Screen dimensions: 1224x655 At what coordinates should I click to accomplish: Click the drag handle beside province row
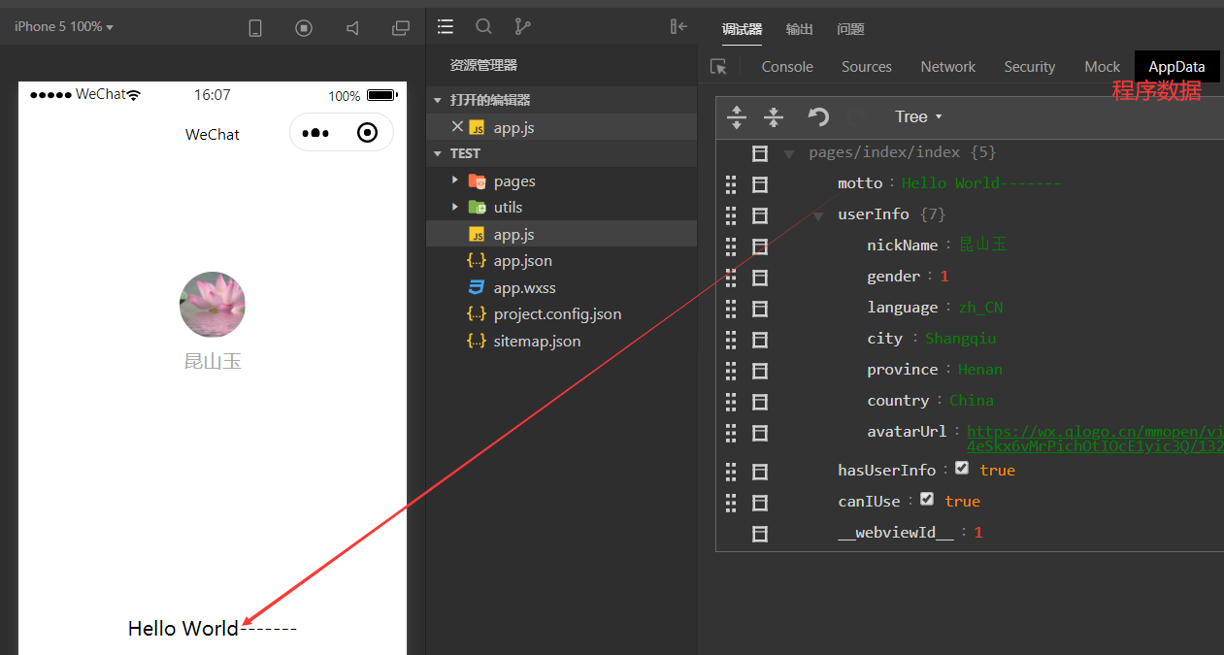coord(732,370)
